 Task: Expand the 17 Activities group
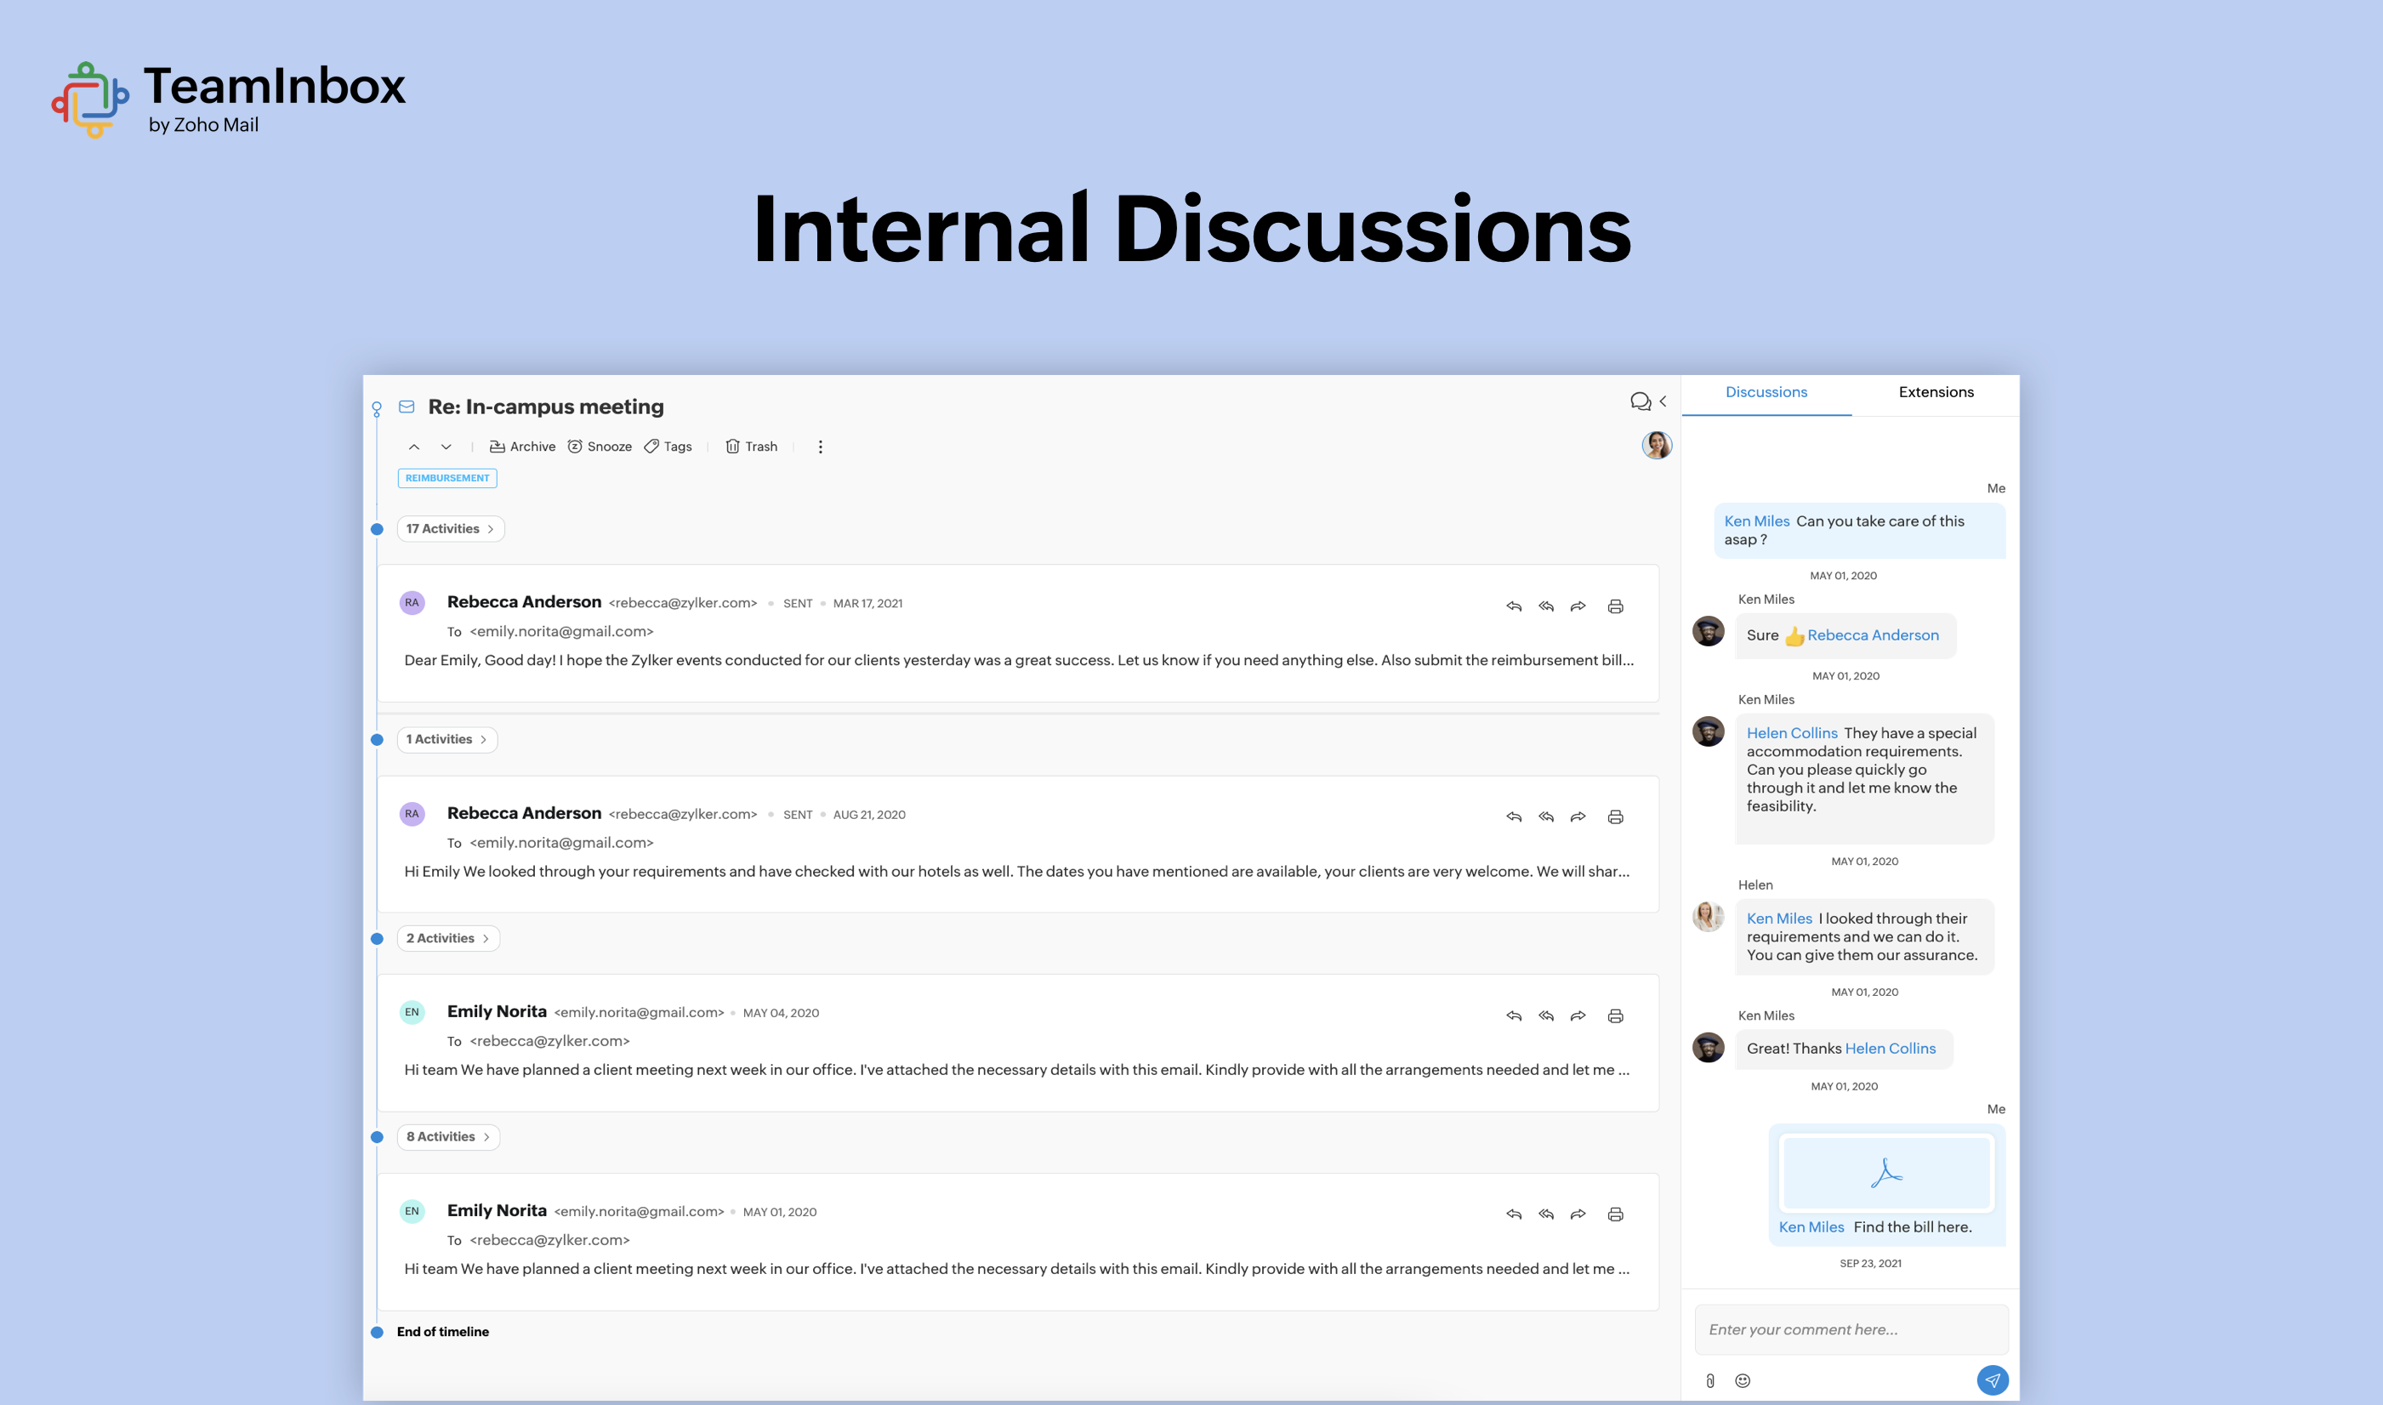(450, 529)
